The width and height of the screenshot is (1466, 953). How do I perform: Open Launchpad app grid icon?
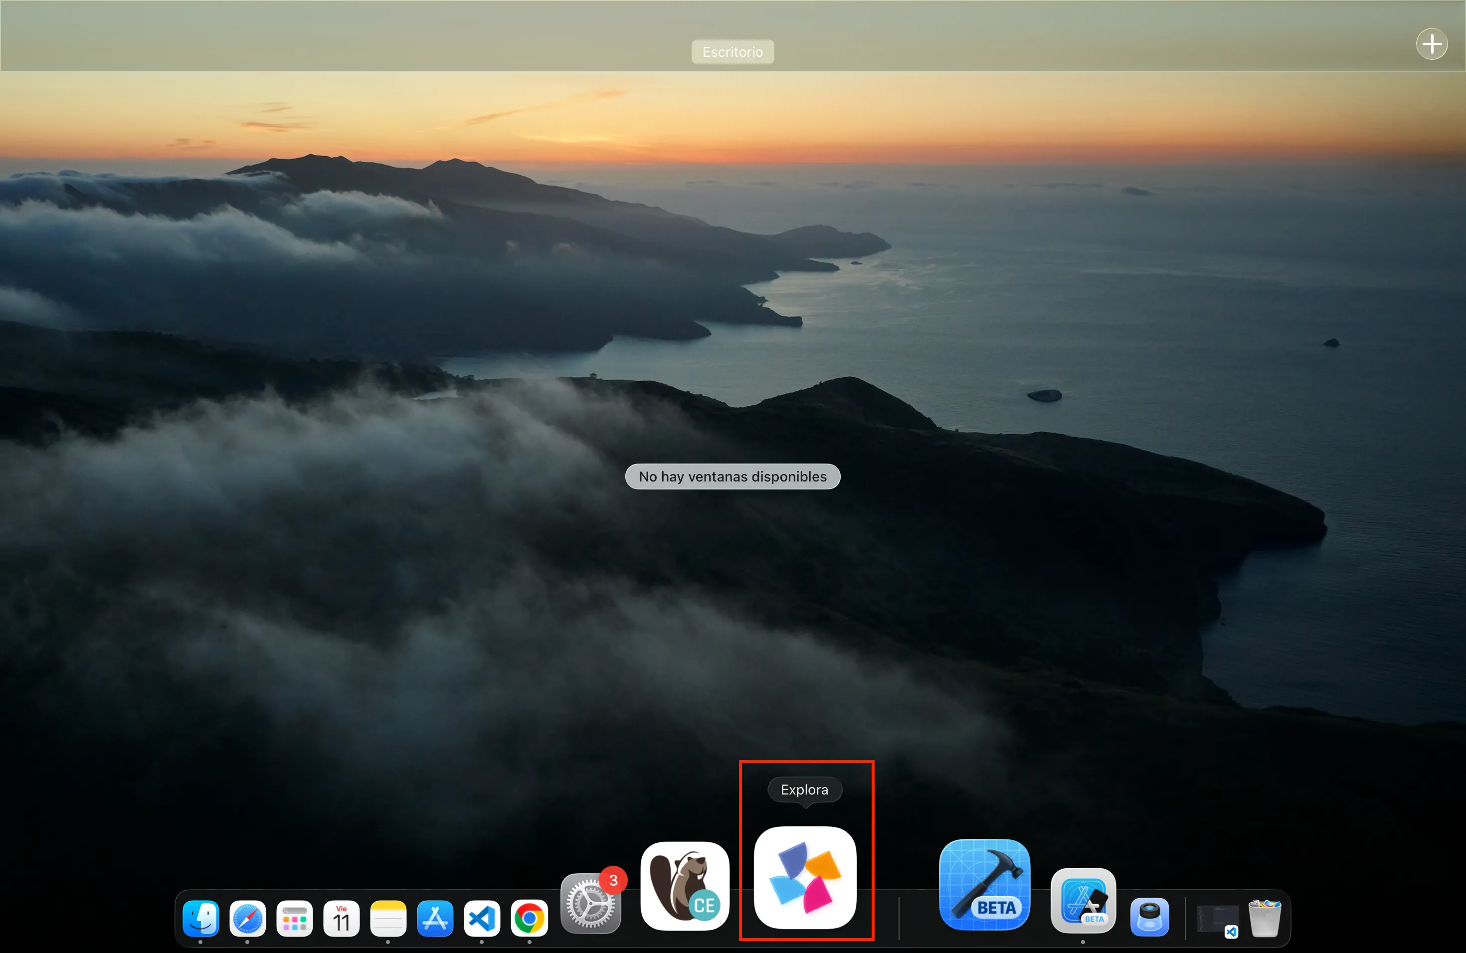click(x=294, y=919)
